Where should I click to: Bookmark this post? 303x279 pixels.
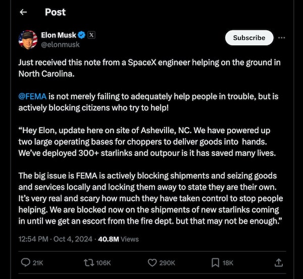click(215, 262)
